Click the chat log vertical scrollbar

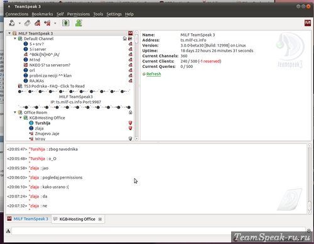[x=310, y=179]
